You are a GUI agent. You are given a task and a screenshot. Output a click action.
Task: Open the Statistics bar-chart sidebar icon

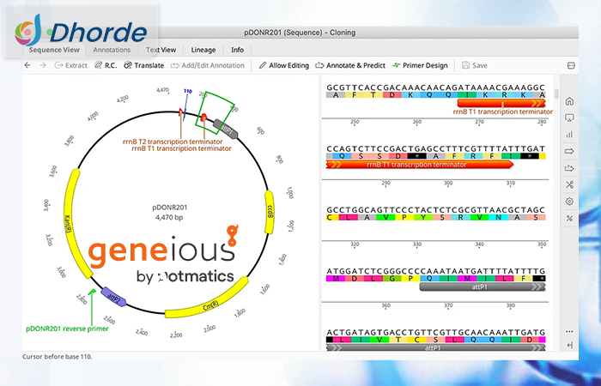coord(569,135)
